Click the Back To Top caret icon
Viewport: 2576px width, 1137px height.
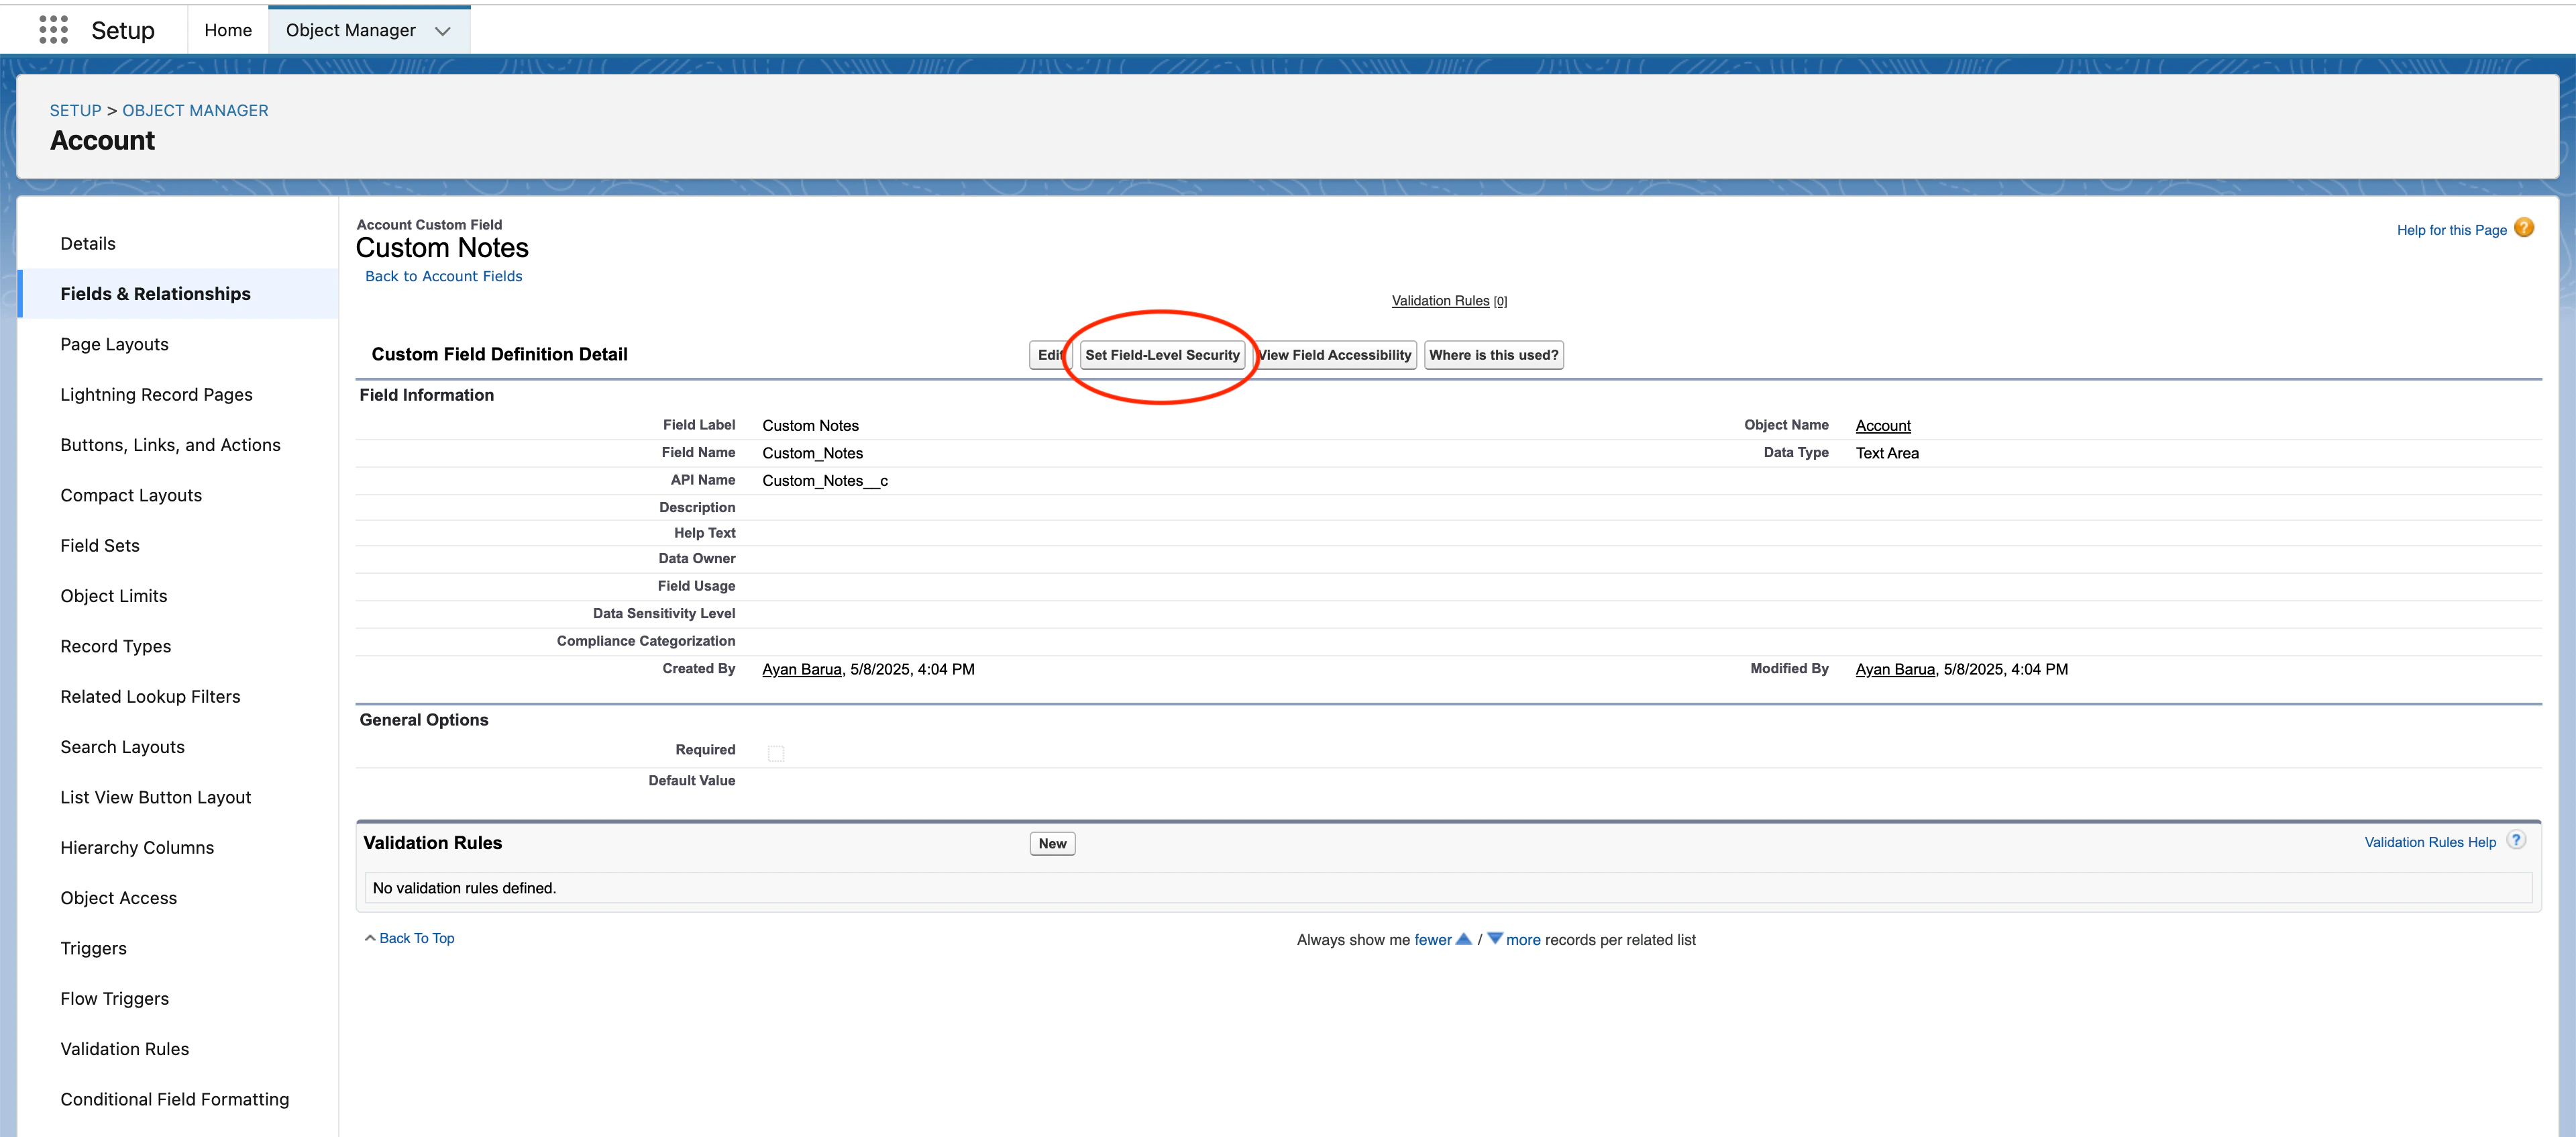(x=370, y=938)
